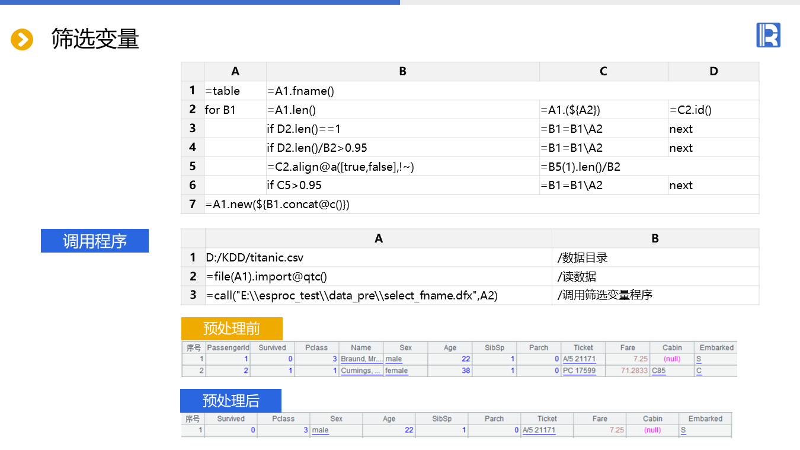Select the 'for B1' cell
This screenshot has width=800, height=450.
coord(220,110)
